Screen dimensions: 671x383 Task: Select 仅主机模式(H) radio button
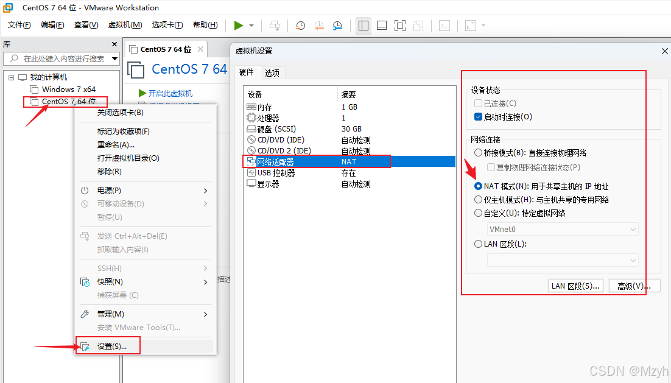479,200
